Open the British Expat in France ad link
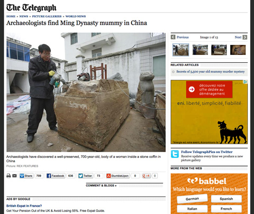Image resolution: width=254 pixels, height=214 pixels. (24, 206)
